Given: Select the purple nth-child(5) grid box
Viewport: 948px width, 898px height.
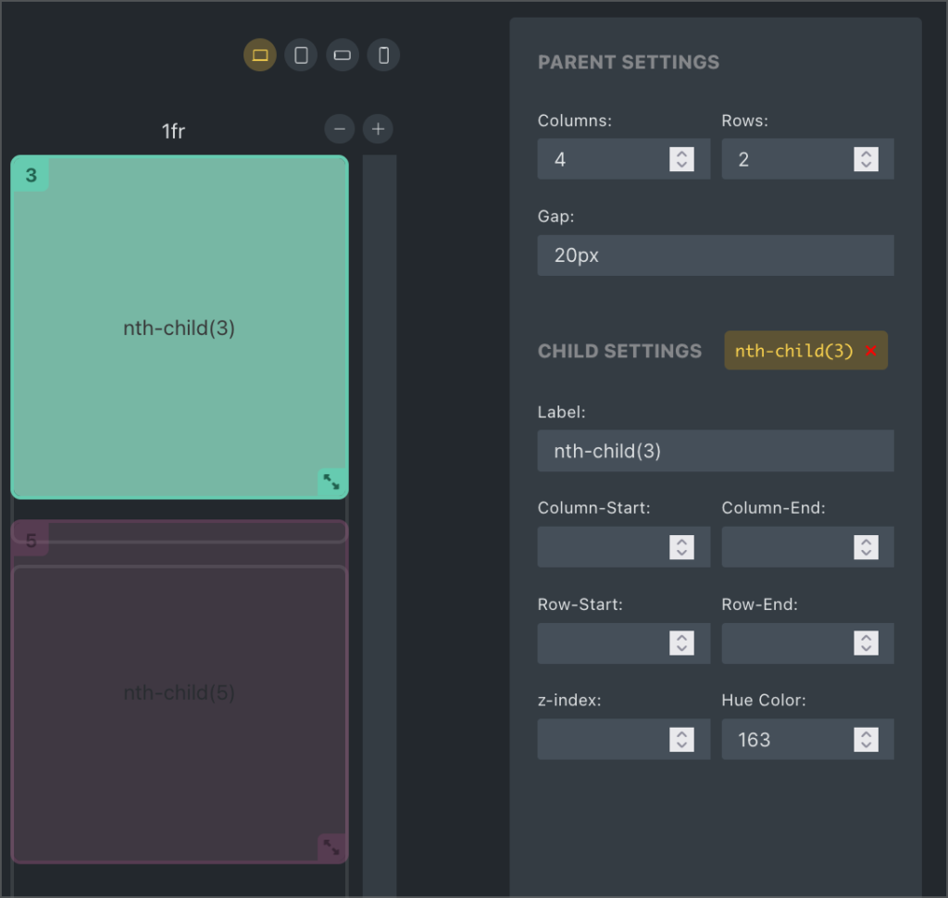Looking at the screenshot, I should [180, 692].
